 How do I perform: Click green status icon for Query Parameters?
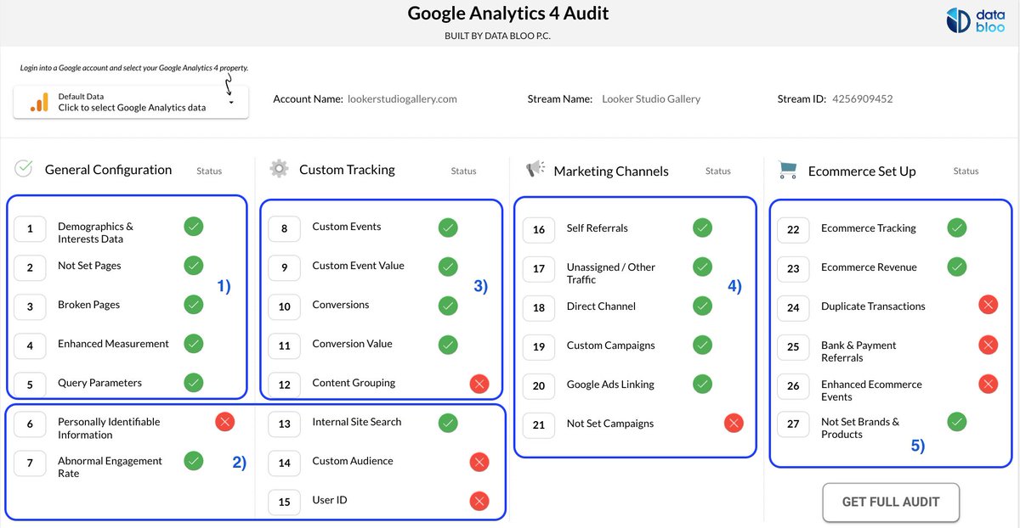coord(194,383)
